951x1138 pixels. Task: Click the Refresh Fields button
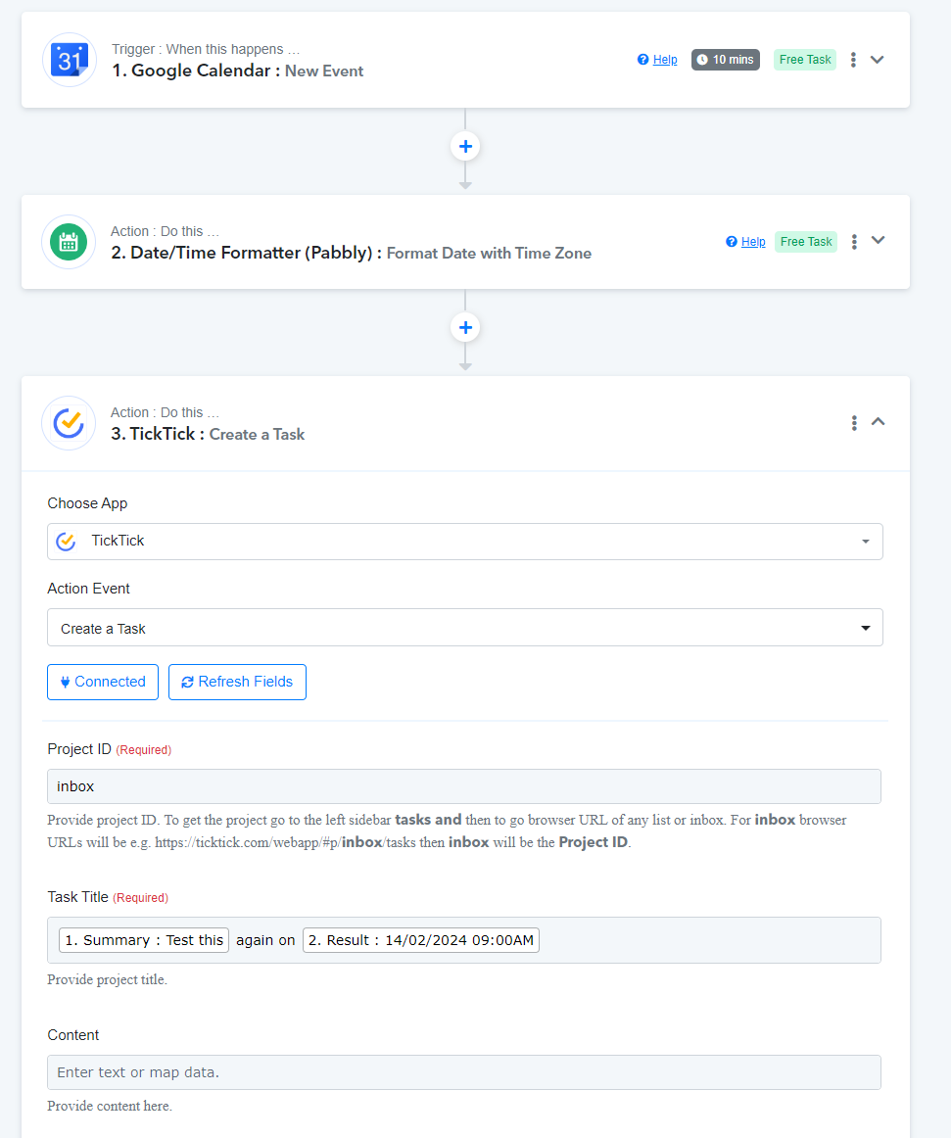click(x=237, y=683)
